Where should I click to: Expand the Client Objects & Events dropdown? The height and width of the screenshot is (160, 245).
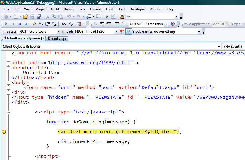pyautogui.click(x=219, y=47)
